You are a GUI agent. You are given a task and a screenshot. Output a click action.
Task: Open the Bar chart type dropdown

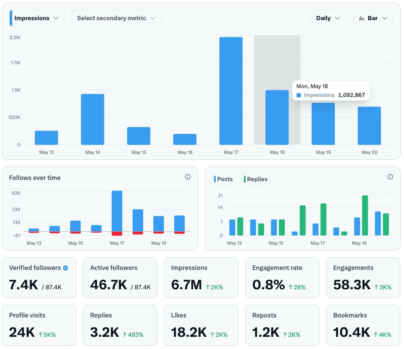(x=373, y=18)
